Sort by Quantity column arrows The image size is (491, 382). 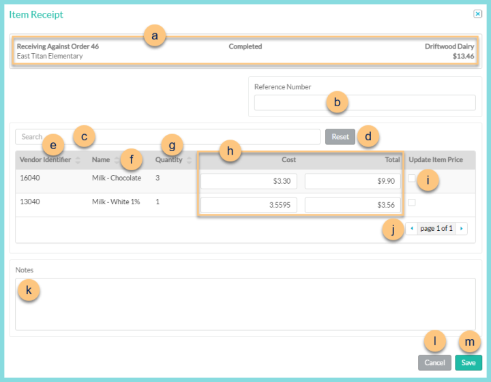click(x=189, y=160)
